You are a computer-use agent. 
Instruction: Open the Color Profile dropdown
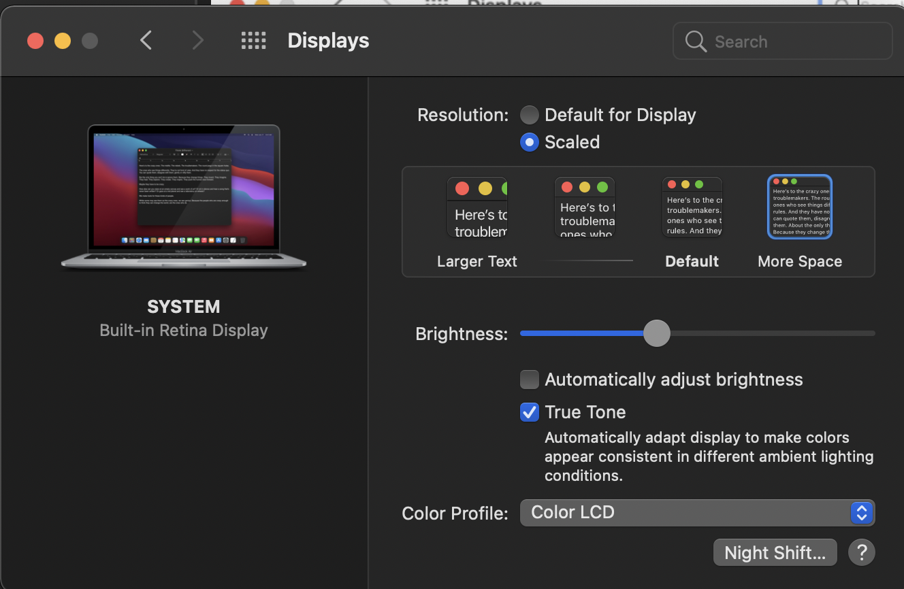click(x=697, y=513)
